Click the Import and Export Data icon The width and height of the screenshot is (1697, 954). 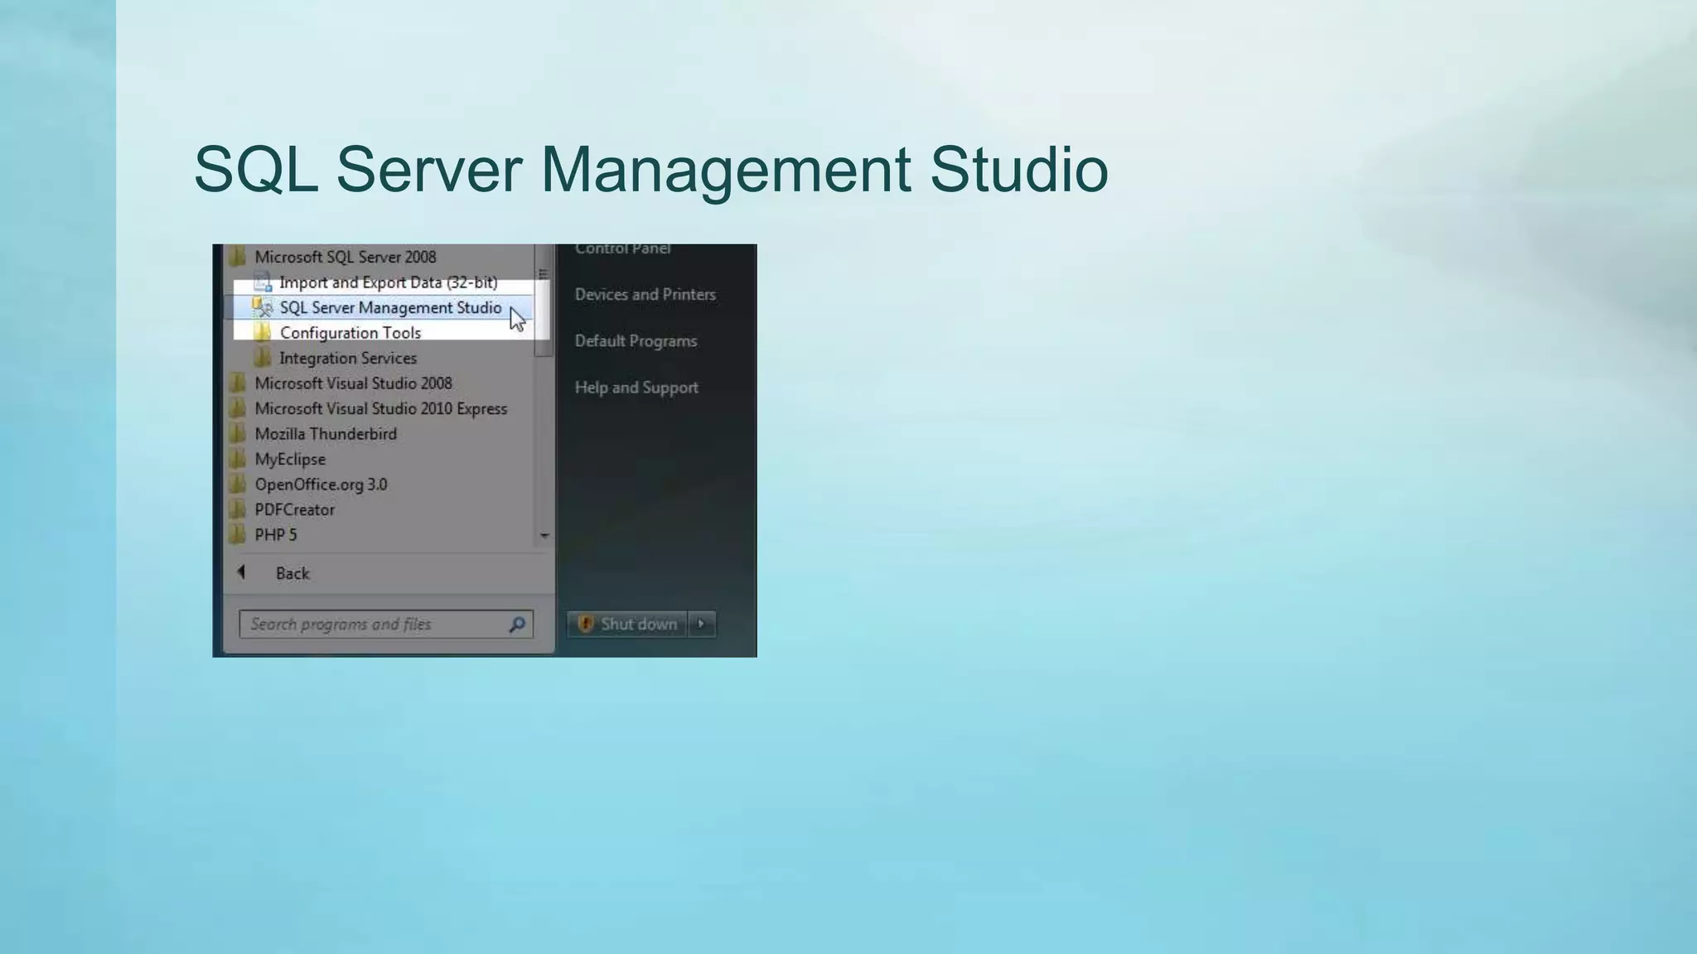pyautogui.click(x=263, y=282)
